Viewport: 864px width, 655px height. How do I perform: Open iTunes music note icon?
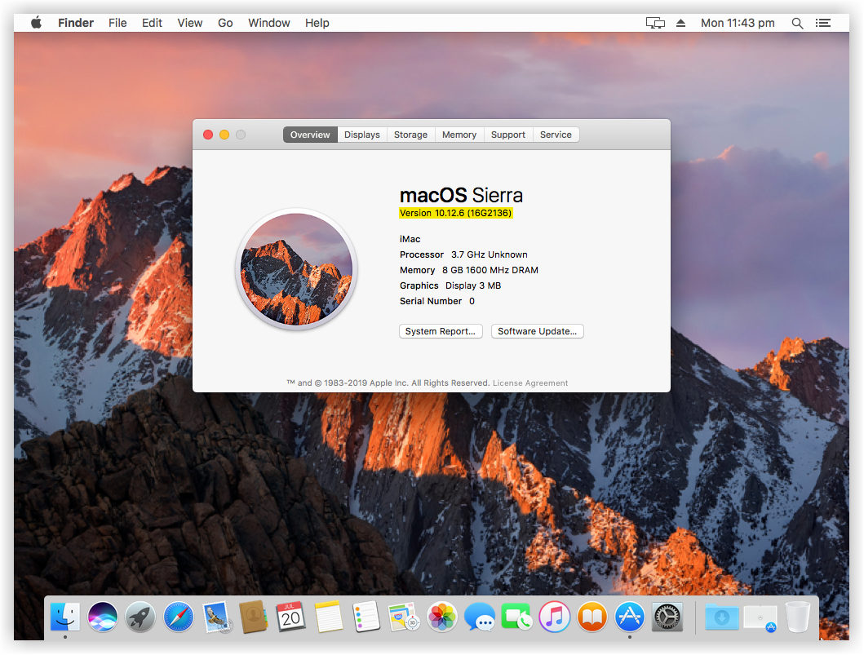pyautogui.click(x=554, y=617)
